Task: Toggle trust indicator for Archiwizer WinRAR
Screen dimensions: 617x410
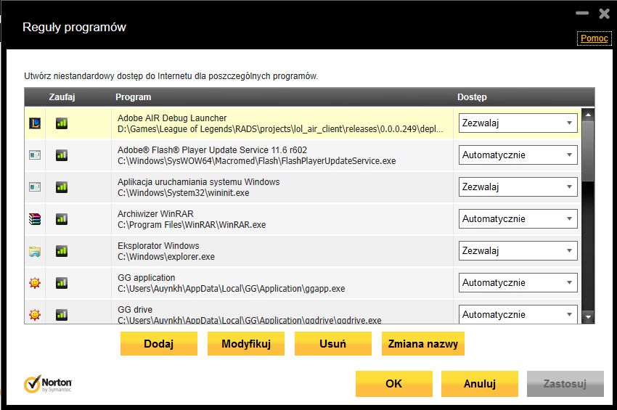Action: 62,219
